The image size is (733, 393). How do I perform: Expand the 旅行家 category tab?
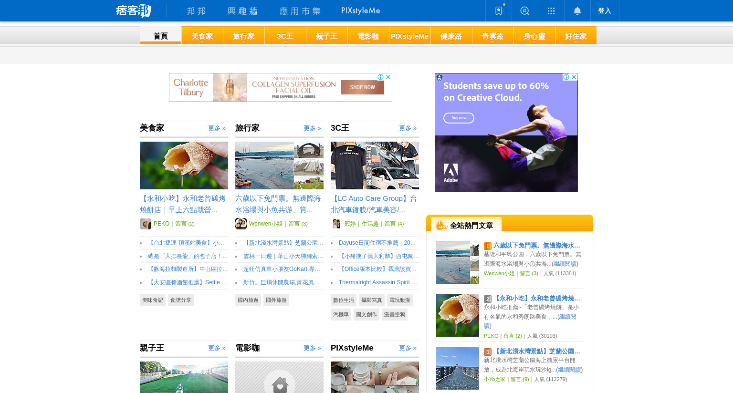[244, 36]
